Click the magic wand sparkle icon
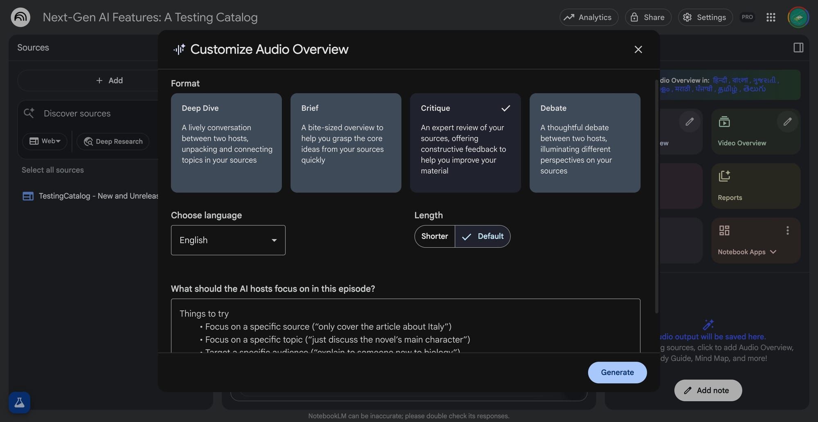818x422 pixels. 708,325
